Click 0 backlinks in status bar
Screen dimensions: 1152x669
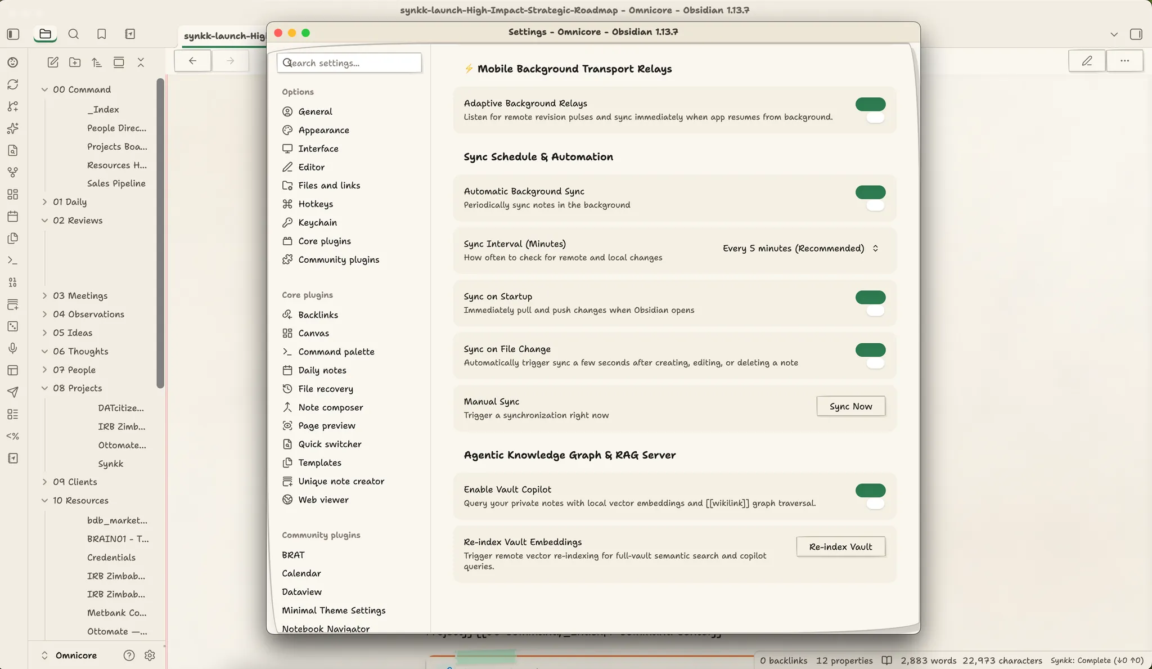[784, 661]
